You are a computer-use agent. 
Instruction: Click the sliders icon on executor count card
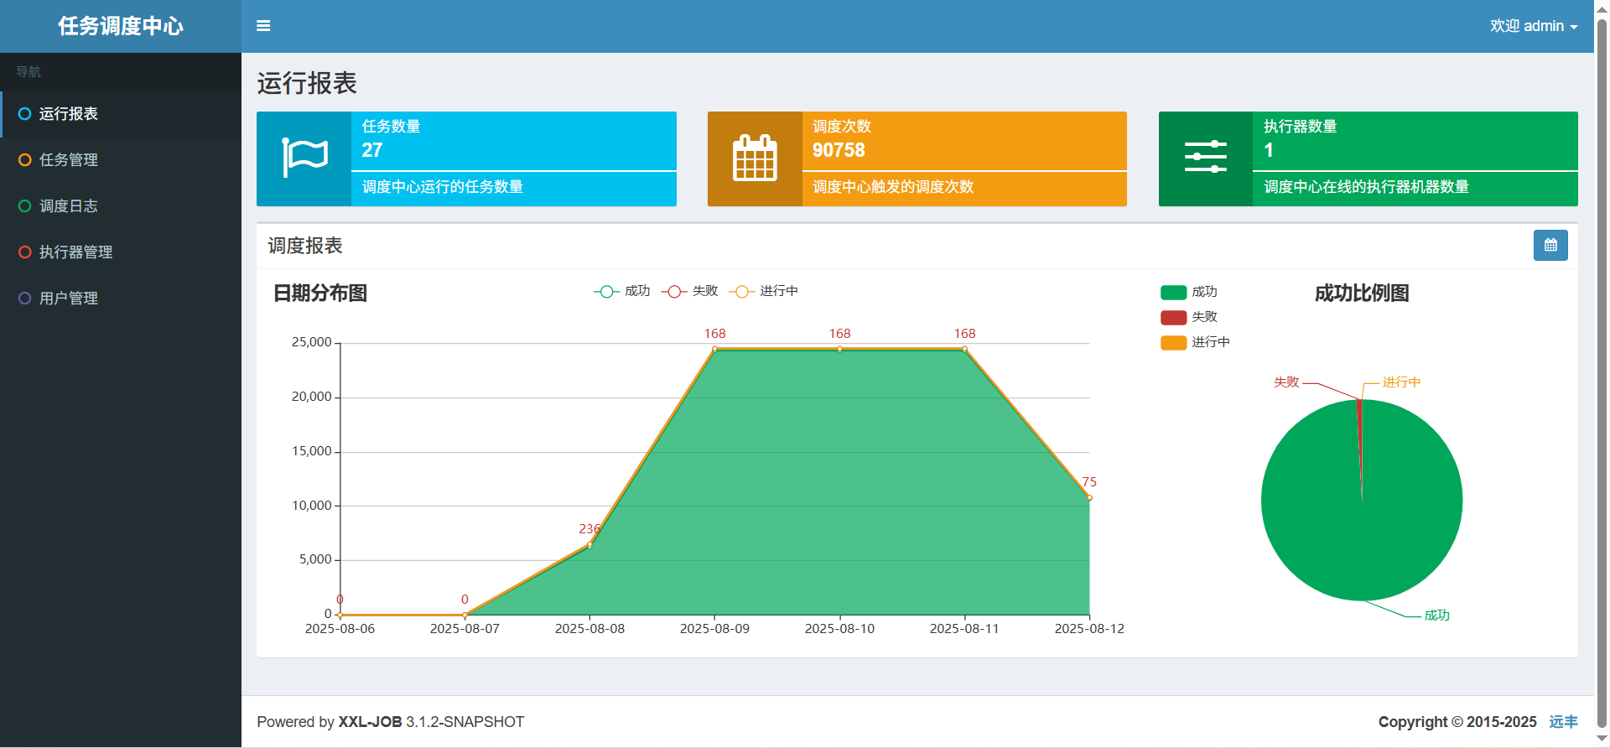tap(1206, 158)
